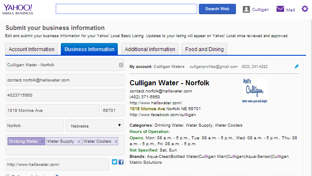Click the contact.norfolk email in preview
The width and height of the screenshot is (312, 176).
point(161,91)
